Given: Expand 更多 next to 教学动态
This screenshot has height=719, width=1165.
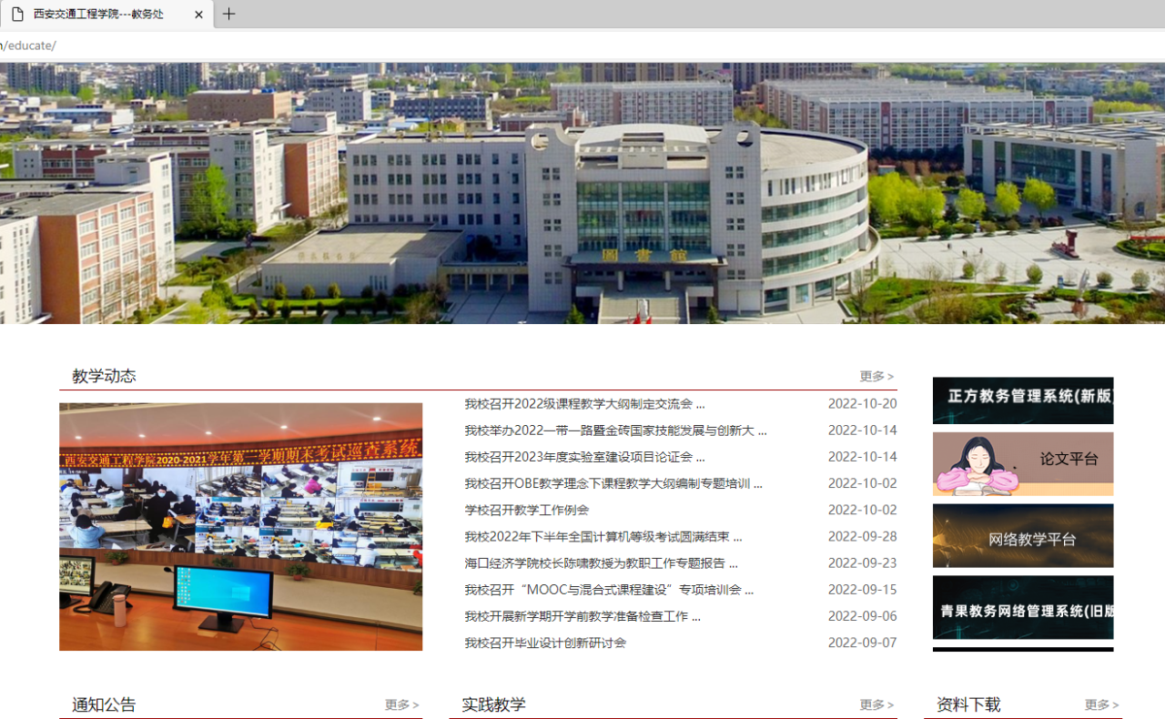Looking at the screenshot, I should [876, 377].
